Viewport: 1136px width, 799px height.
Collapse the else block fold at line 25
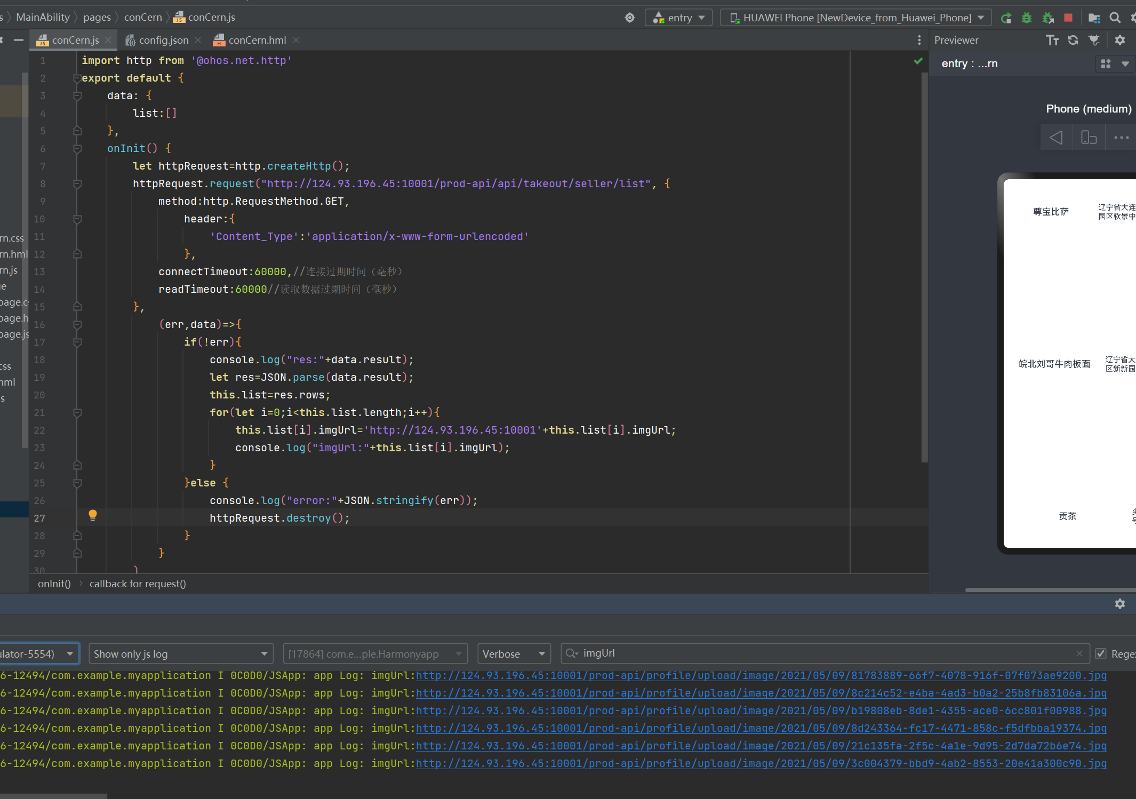[77, 483]
